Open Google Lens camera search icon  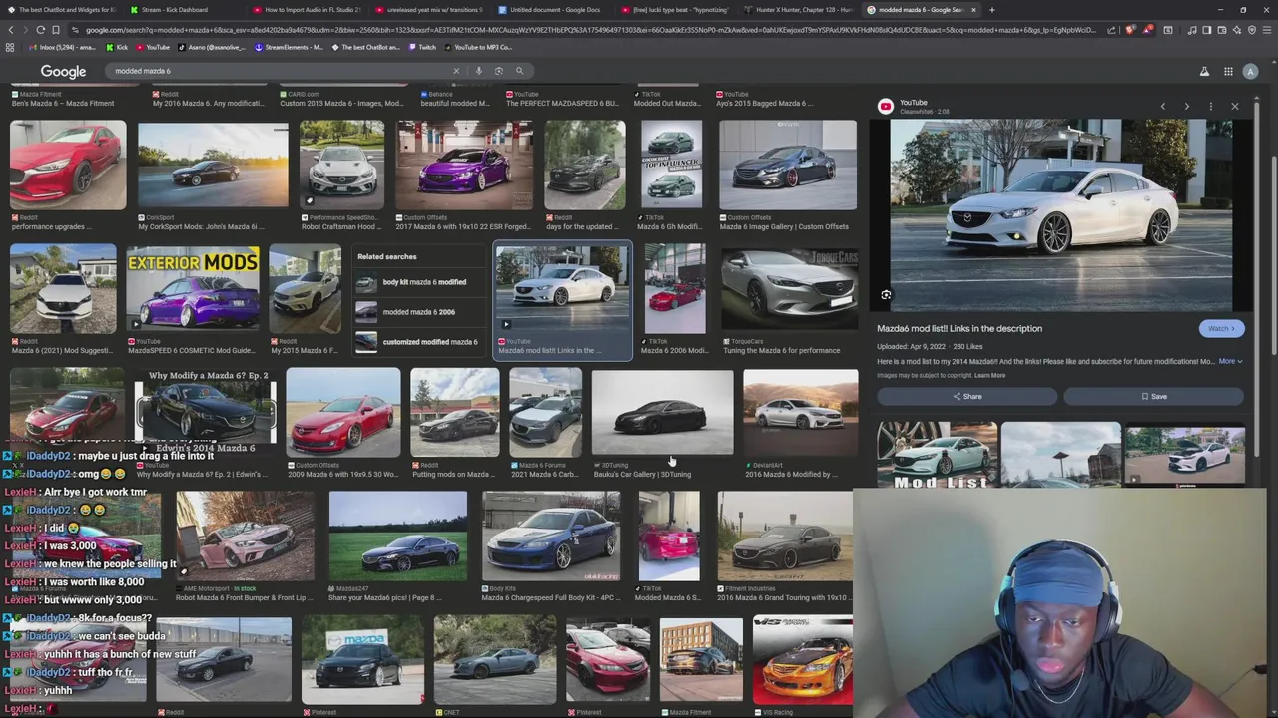coord(499,71)
